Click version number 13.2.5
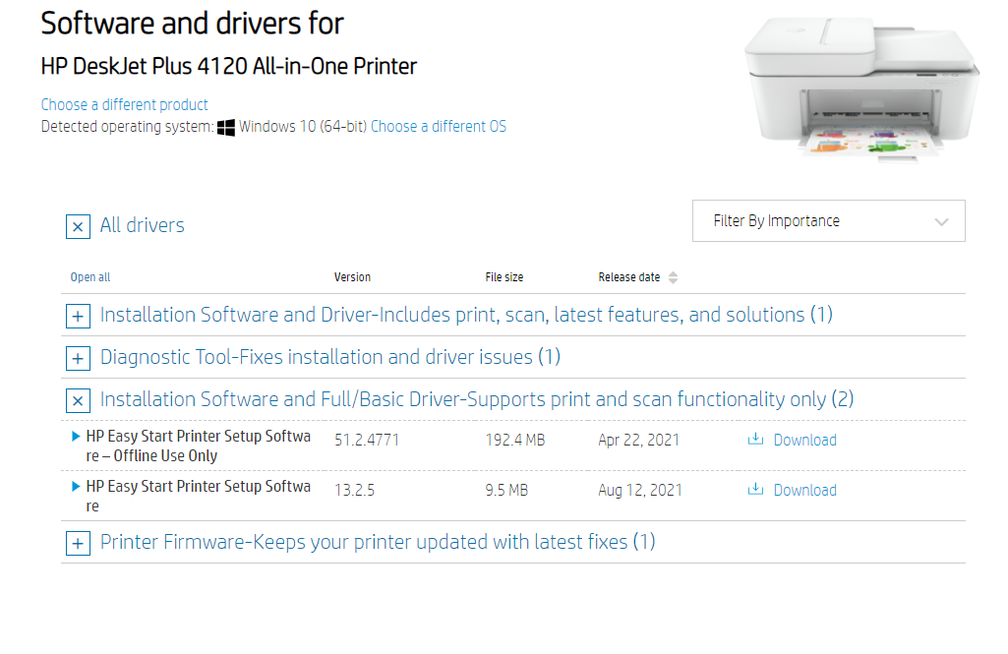Screen dimensions: 1008x654 [x=354, y=490]
